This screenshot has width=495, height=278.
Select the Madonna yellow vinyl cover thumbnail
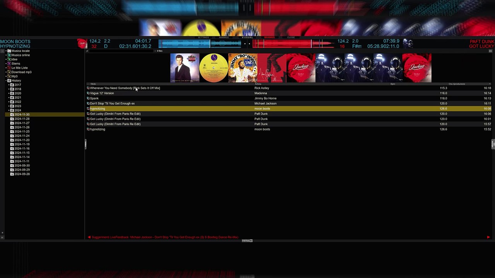(x=214, y=68)
